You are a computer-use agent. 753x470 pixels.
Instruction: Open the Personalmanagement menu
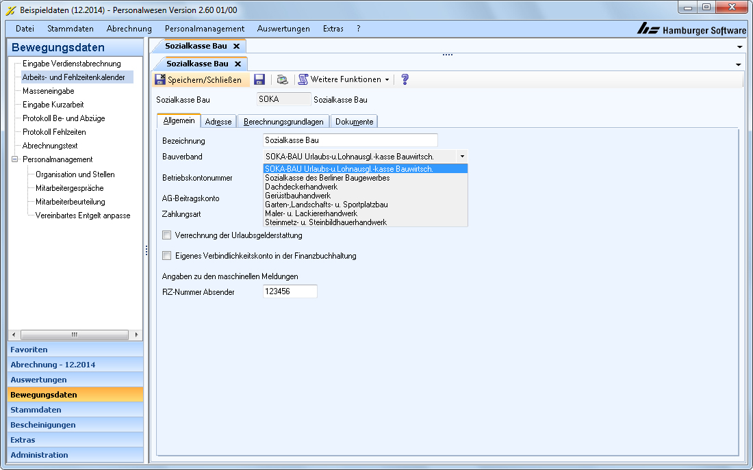[205, 29]
